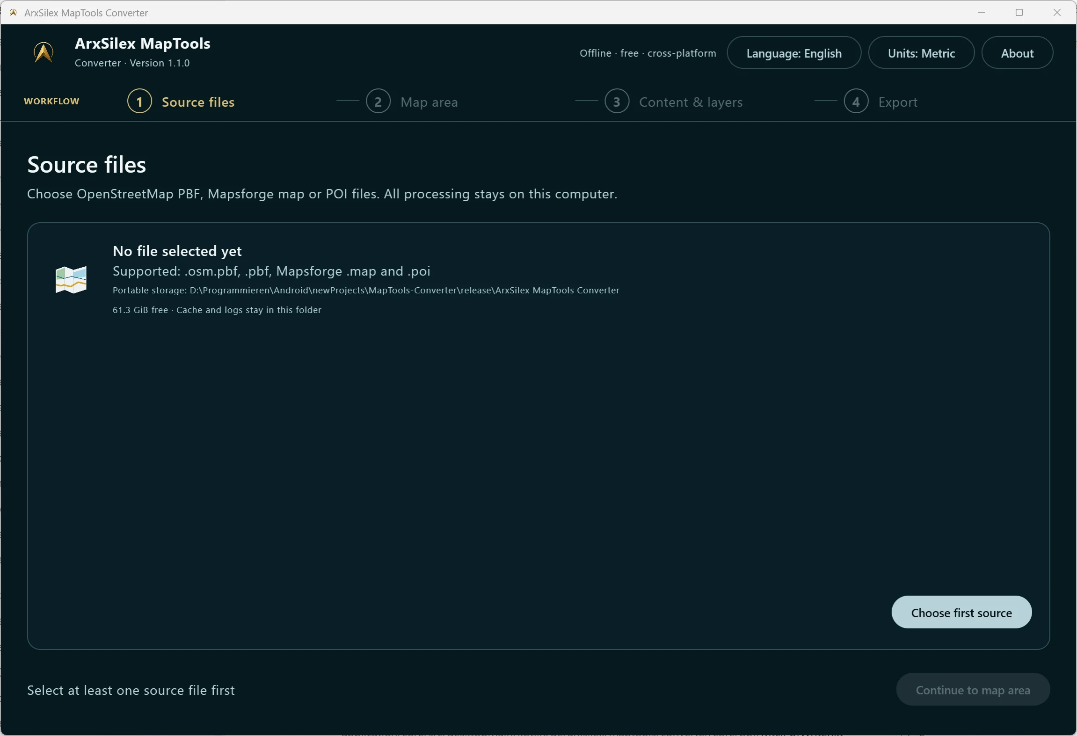
Task: Click the WORKFLOW label
Action: (x=51, y=102)
